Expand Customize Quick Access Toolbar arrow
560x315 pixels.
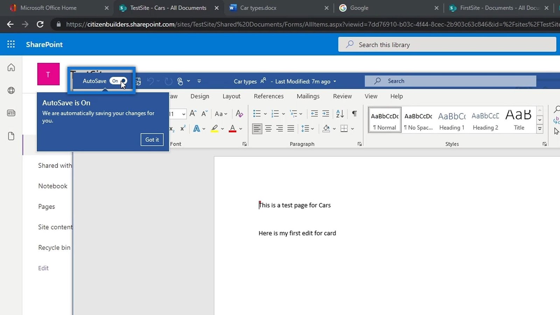[x=199, y=81]
